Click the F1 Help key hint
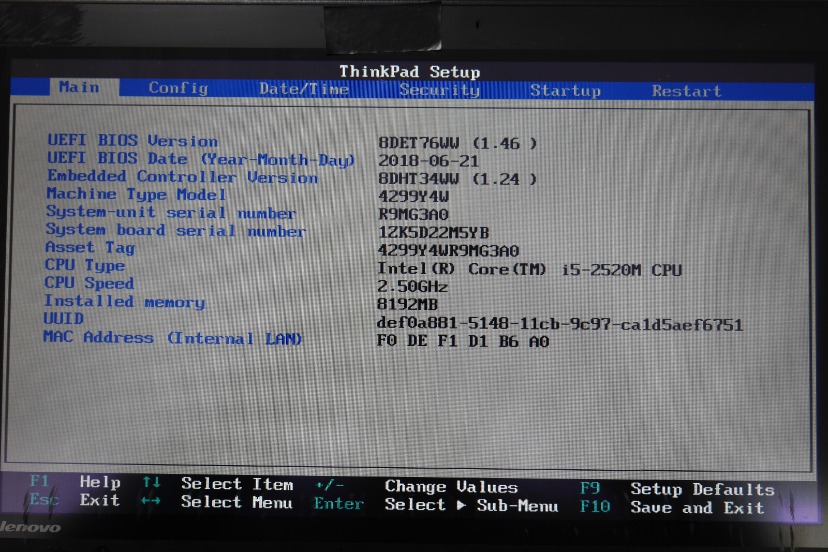The image size is (828, 552). pos(75,482)
